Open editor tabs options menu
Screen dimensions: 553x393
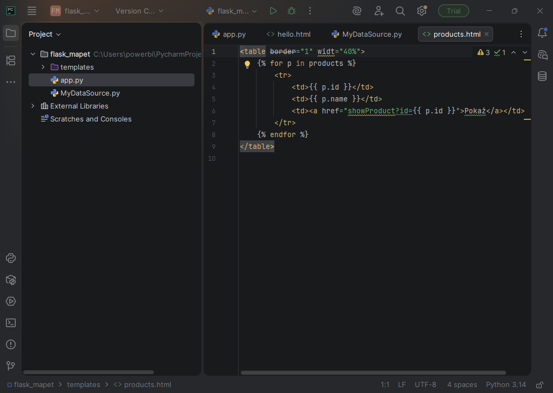point(521,34)
